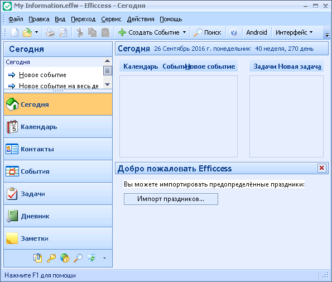Open the Создать Событие dropdown arrow

coord(185,32)
